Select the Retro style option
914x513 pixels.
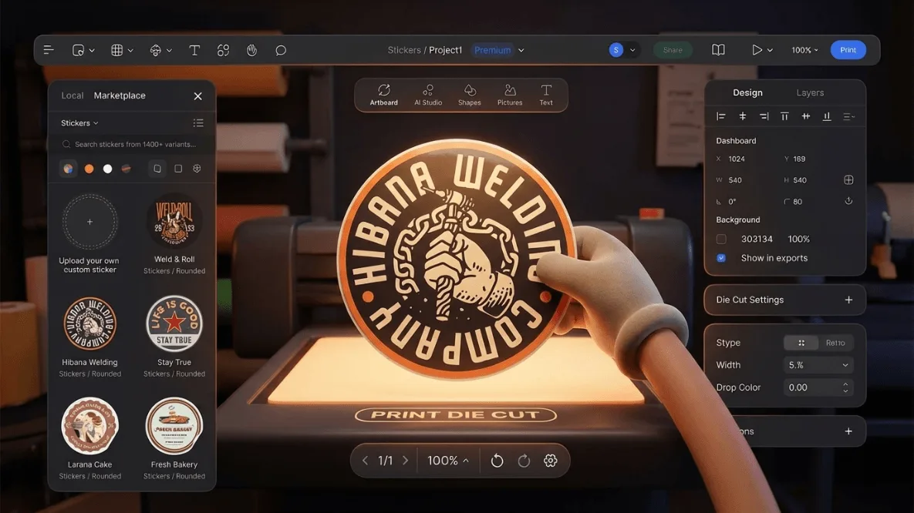click(x=835, y=343)
